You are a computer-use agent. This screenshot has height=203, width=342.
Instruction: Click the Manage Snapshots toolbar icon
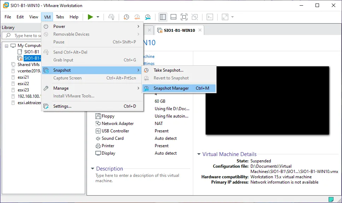coord(148,17)
